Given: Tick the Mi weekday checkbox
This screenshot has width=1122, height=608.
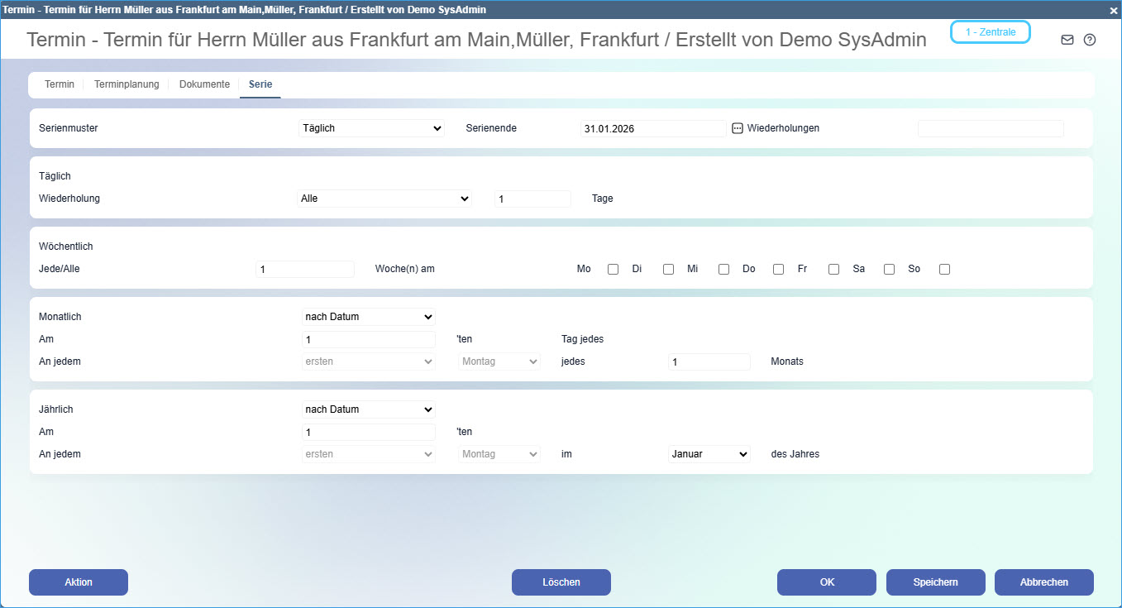Looking at the screenshot, I should point(723,269).
